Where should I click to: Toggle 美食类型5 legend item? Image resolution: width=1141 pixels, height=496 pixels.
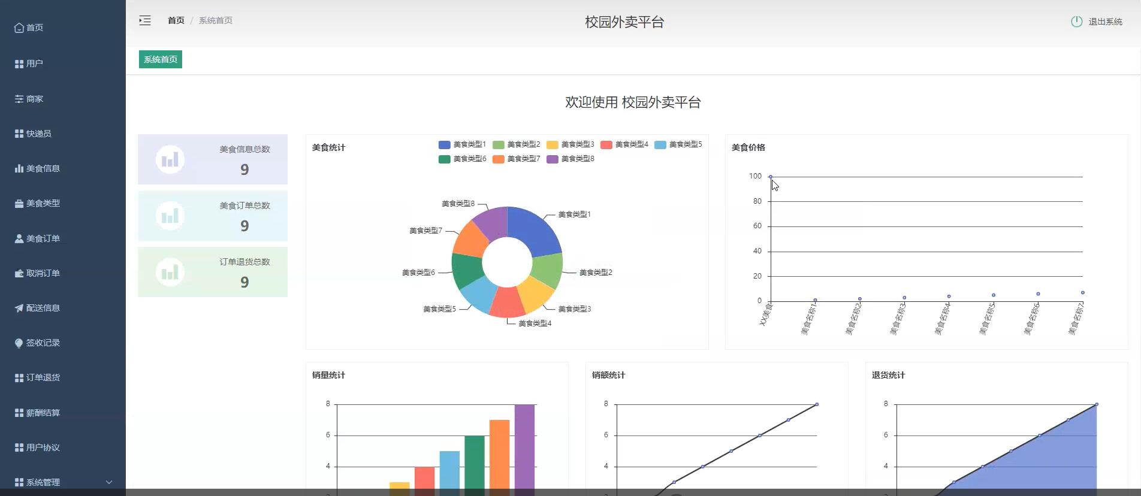[678, 144]
